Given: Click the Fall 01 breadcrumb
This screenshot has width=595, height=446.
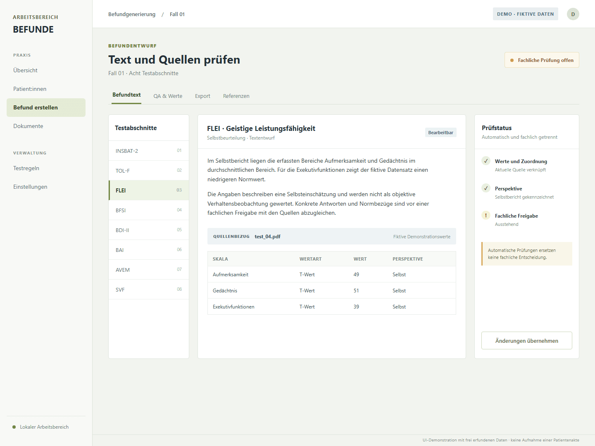Looking at the screenshot, I should [x=177, y=14].
